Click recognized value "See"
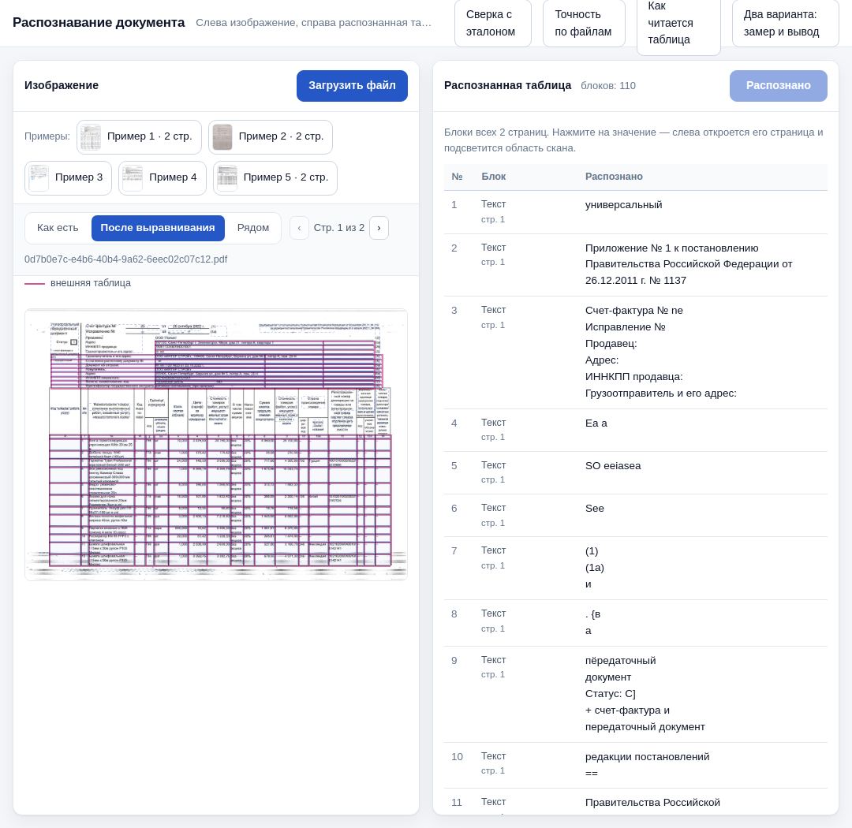852x828 pixels. [595, 509]
